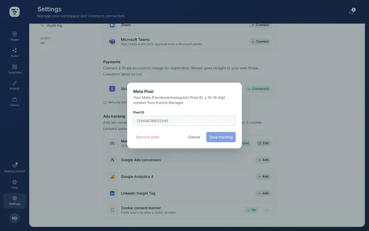The height and width of the screenshot is (231, 369).
Task: Click the Meta logo icon
Action: click(112, 143)
